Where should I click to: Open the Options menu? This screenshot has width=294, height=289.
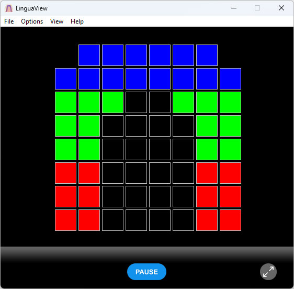click(x=32, y=21)
